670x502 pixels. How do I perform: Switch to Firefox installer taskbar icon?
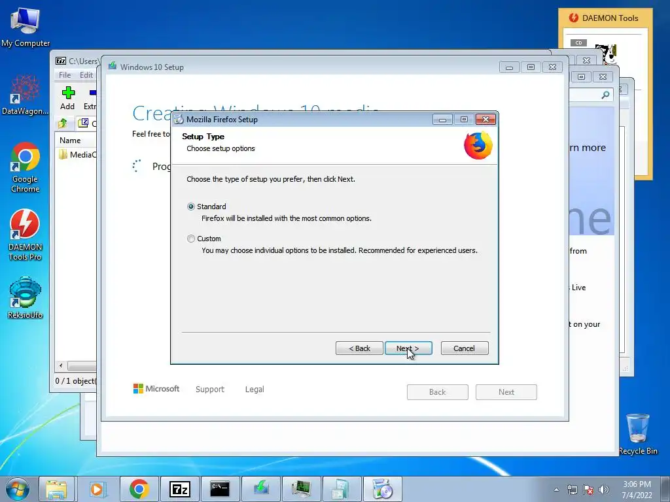tap(382, 489)
